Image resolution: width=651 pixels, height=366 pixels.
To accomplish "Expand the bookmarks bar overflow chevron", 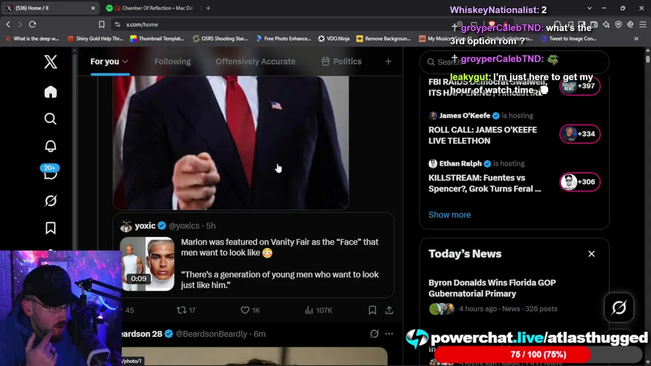I will coord(636,39).
